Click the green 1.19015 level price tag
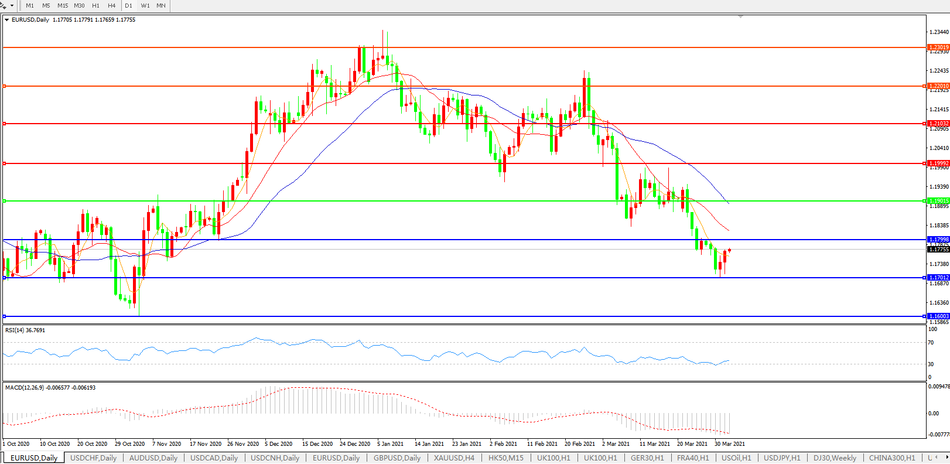The width and height of the screenshot is (950, 464). tap(938, 201)
